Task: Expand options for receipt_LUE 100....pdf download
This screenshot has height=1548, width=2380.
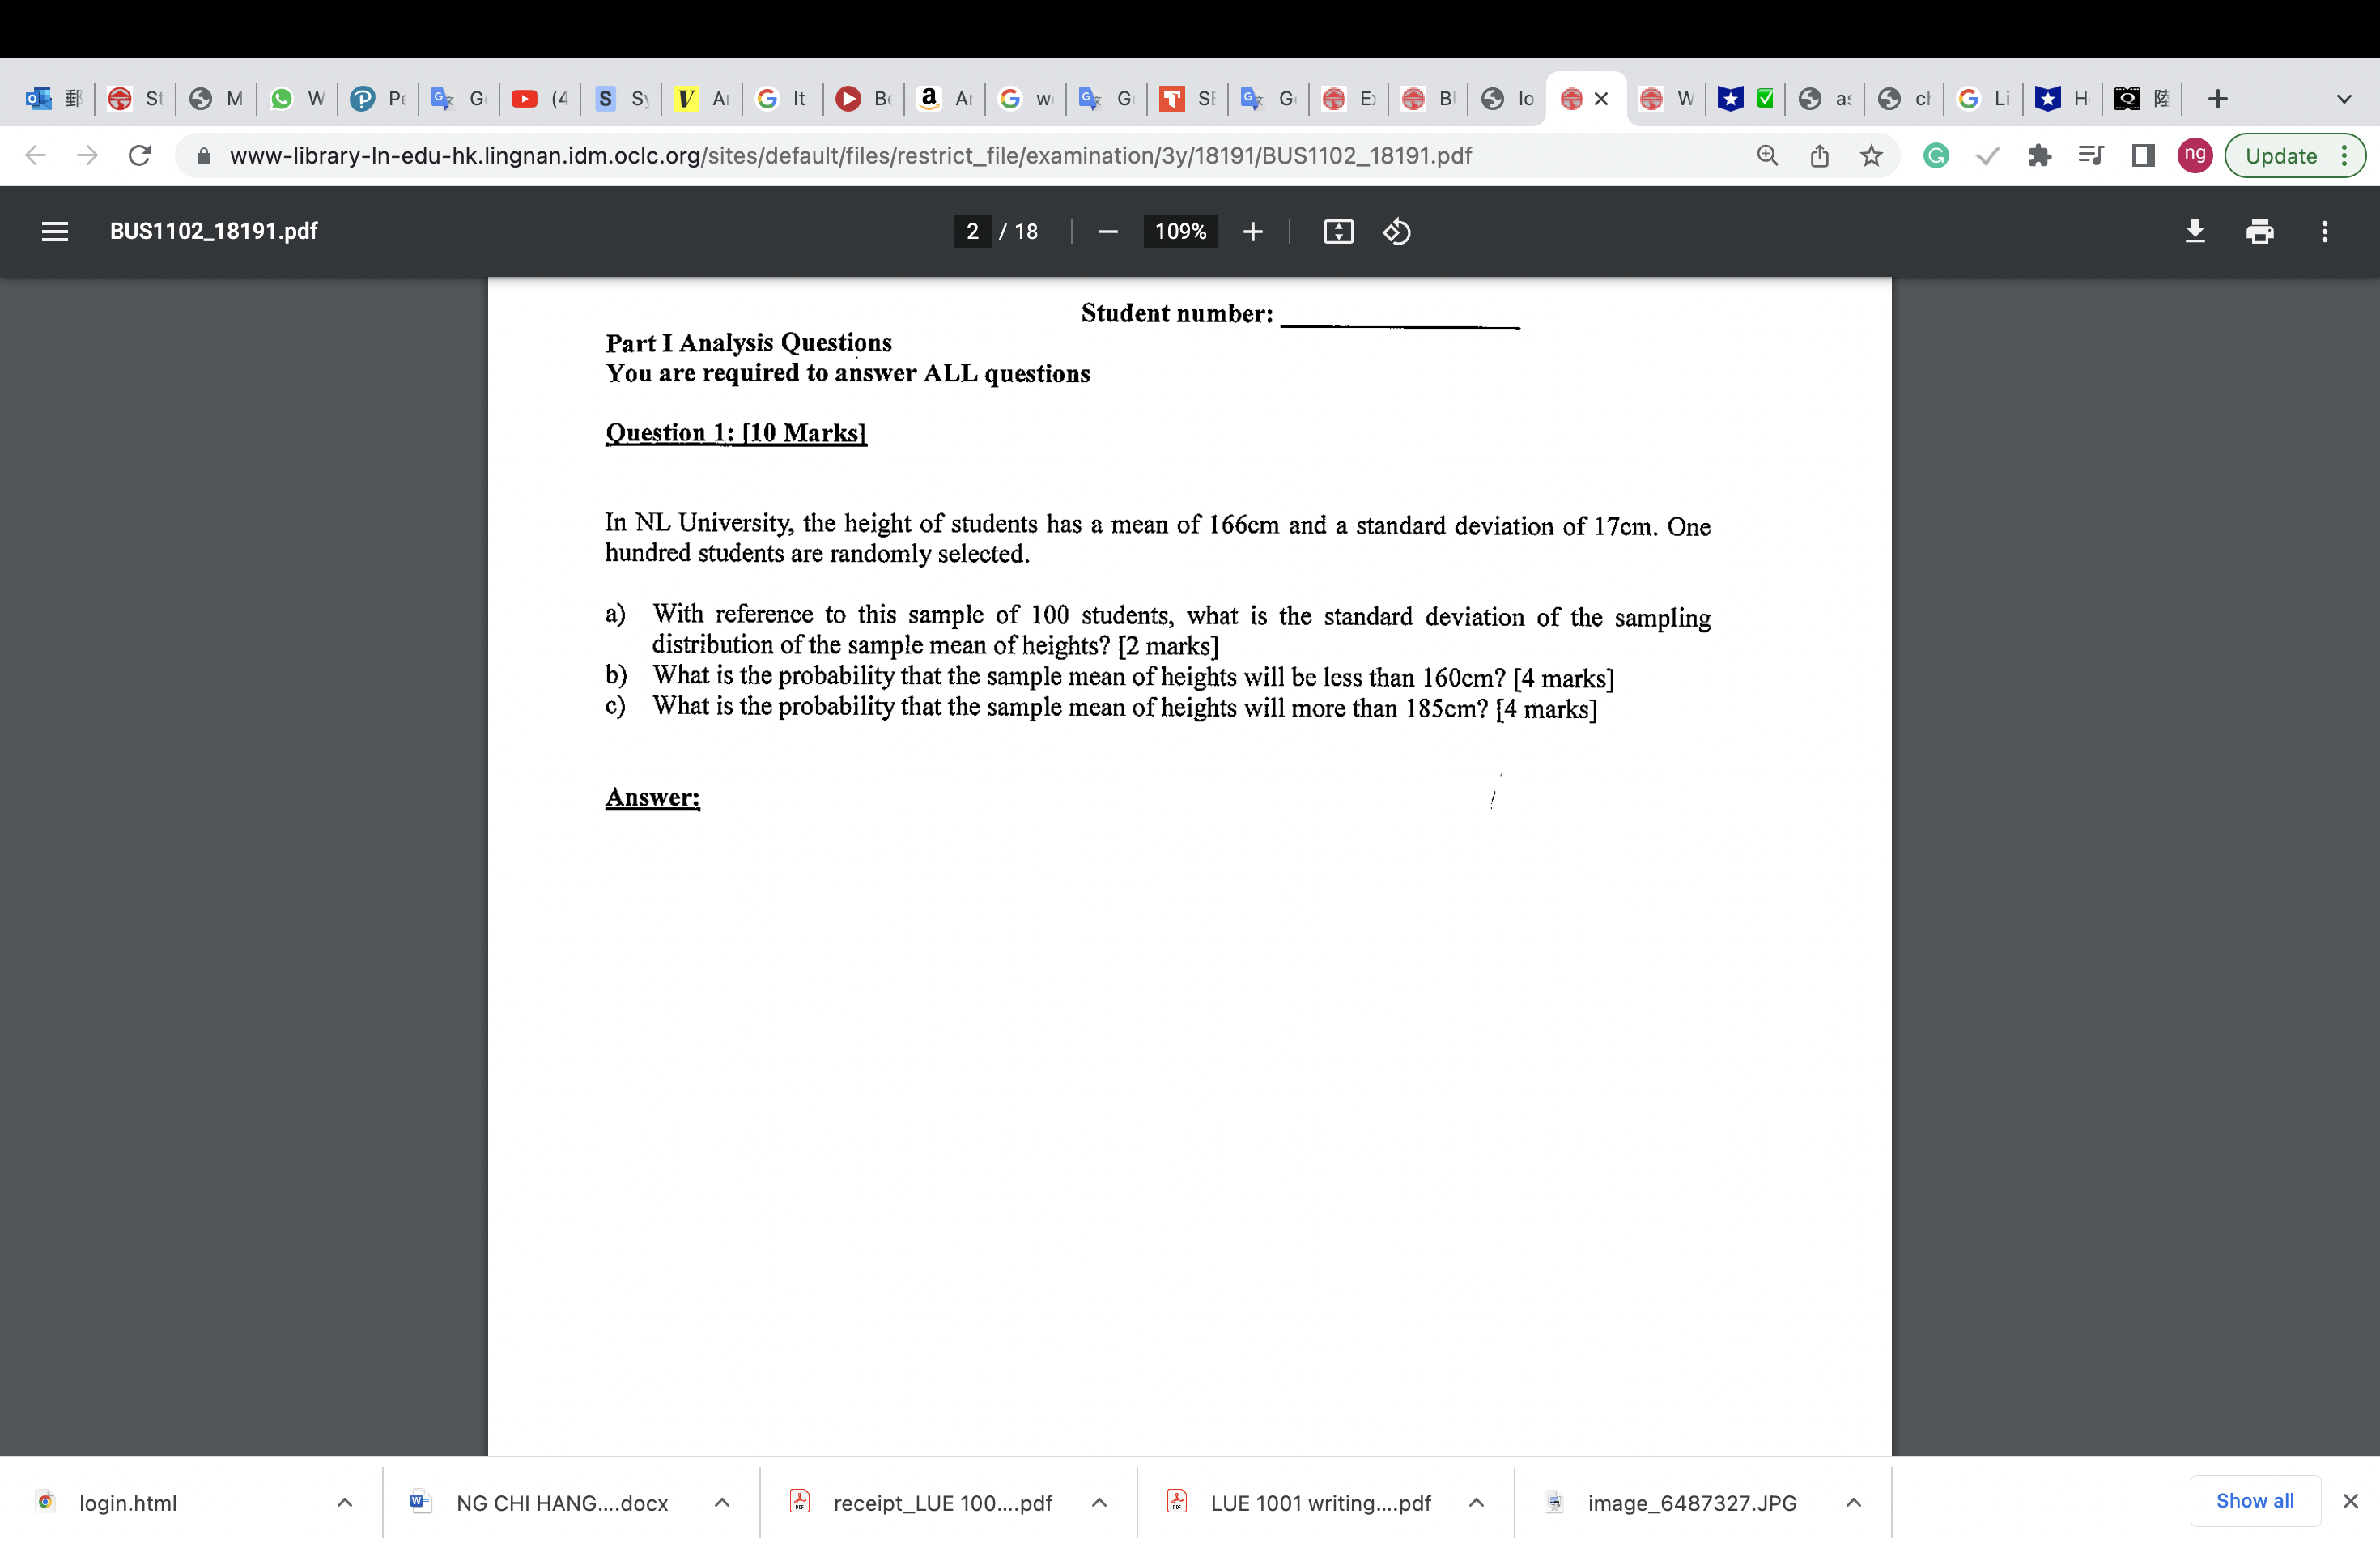Action: pos(1100,1502)
